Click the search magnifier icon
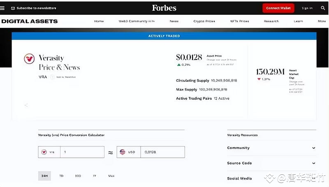 coord(322,8)
